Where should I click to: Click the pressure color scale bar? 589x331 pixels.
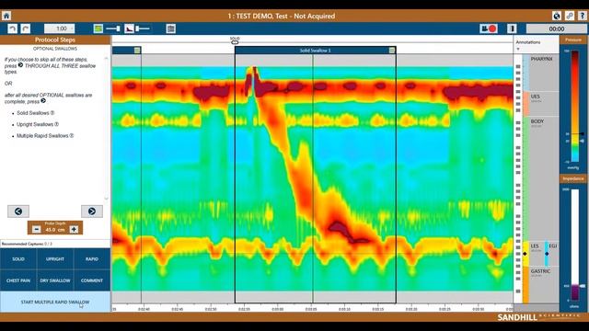(x=575, y=106)
